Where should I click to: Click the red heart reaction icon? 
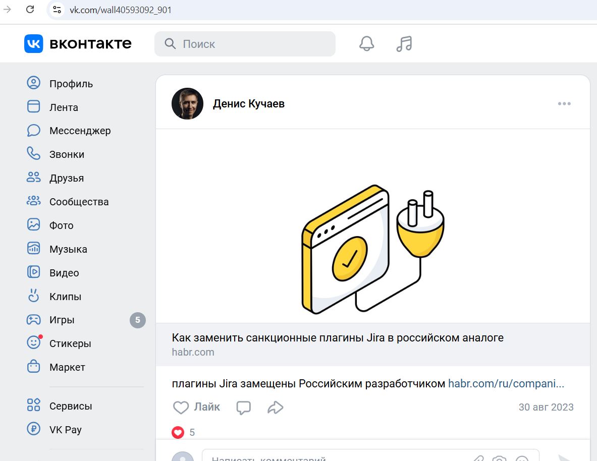point(178,432)
